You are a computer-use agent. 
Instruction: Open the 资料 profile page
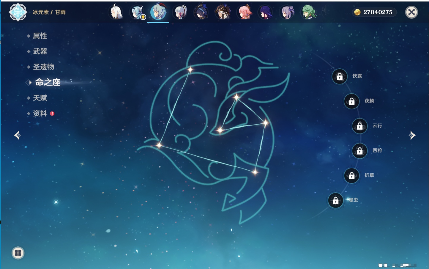(40, 113)
